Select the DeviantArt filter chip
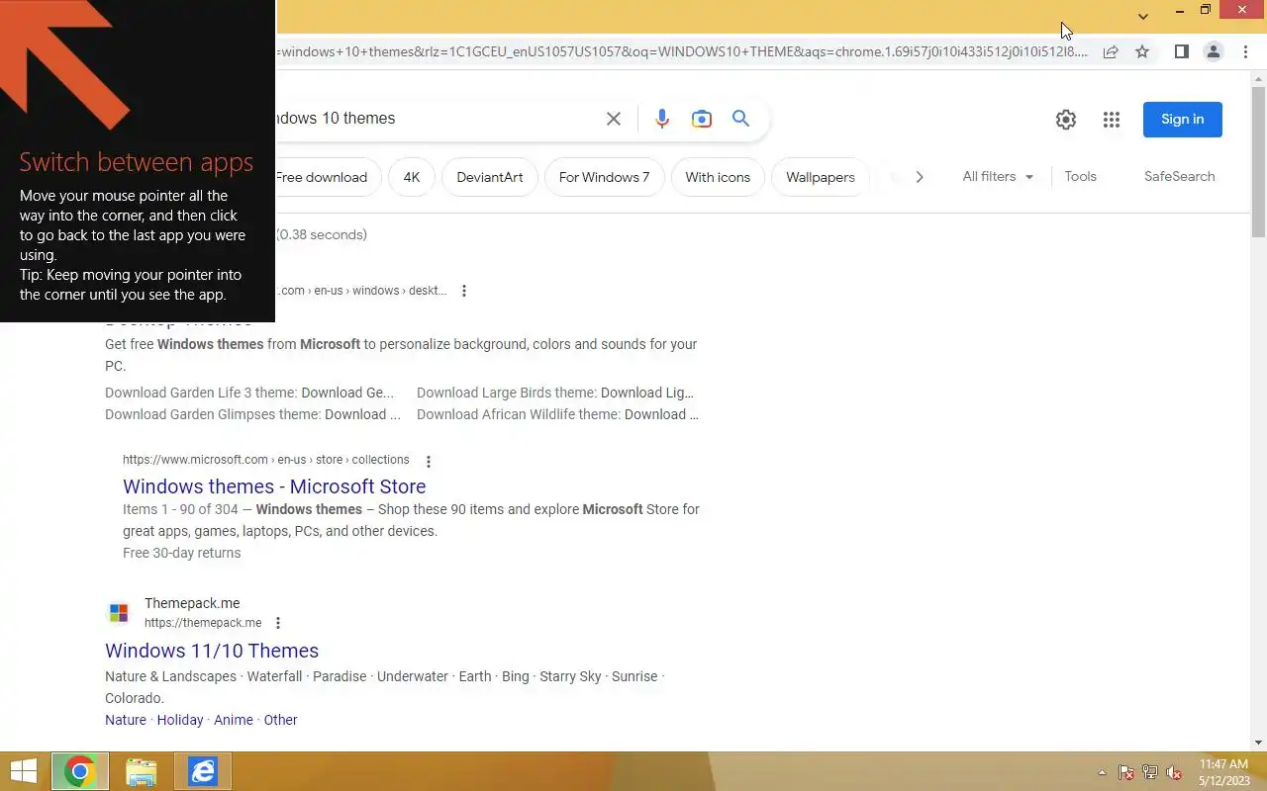This screenshot has width=1267, height=791. click(x=490, y=177)
